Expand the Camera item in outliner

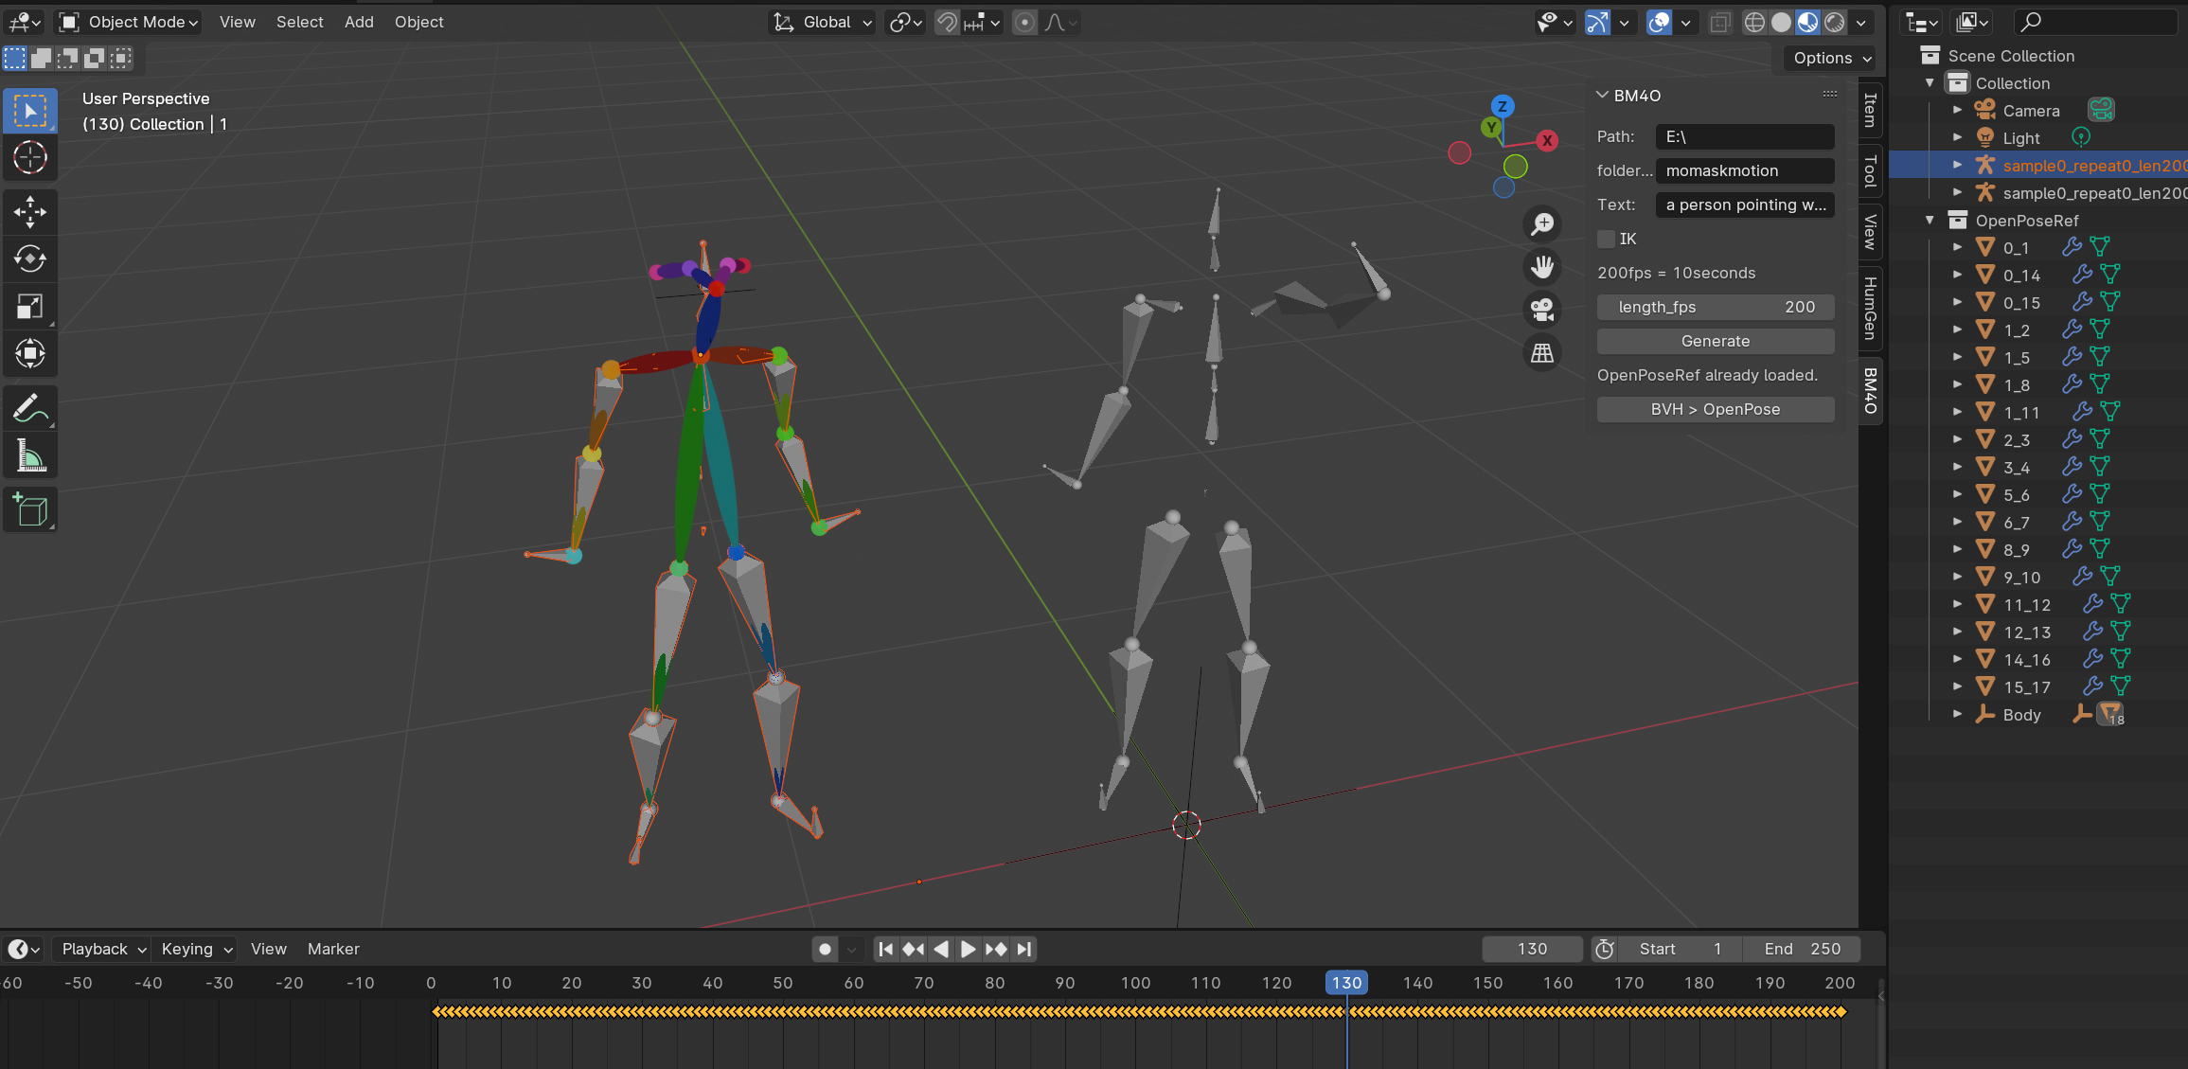point(1957,110)
